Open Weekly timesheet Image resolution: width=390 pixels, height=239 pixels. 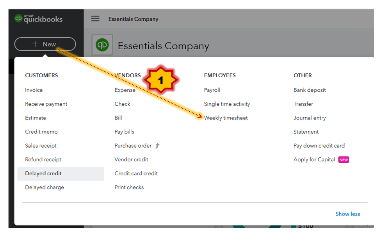tap(226, 118)
